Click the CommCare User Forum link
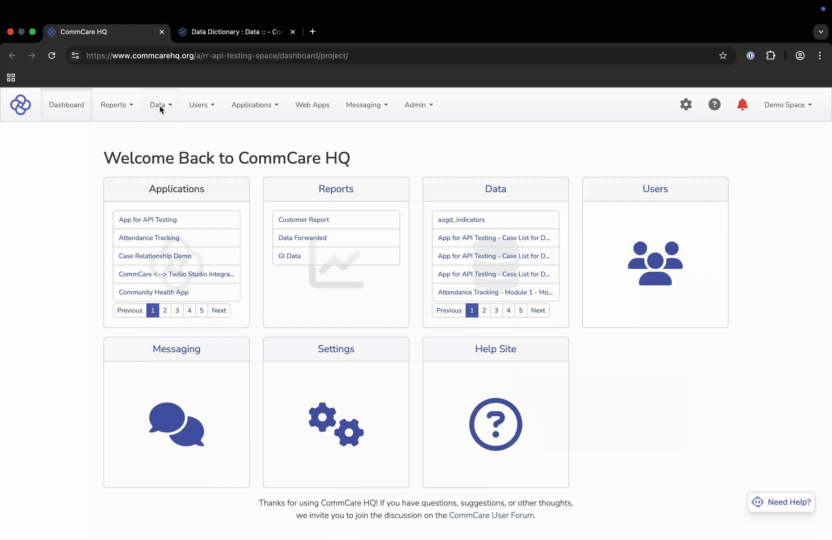 (x=491, y=515)
